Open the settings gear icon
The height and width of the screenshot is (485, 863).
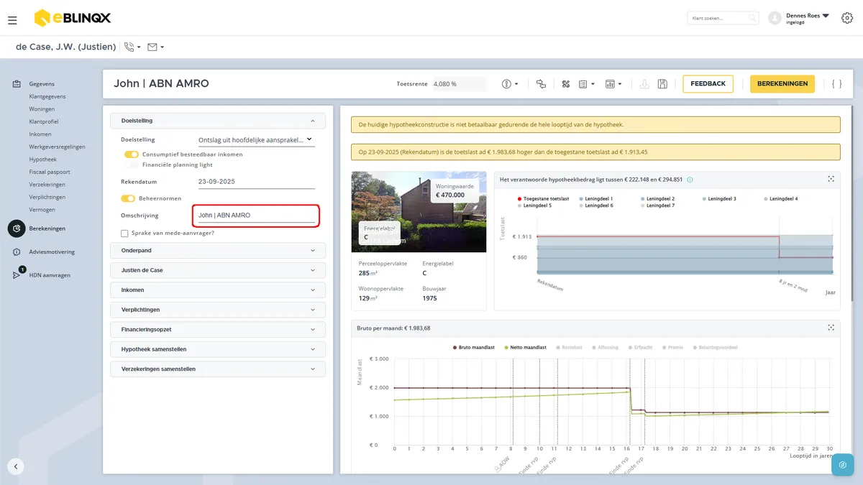(846, 18)
